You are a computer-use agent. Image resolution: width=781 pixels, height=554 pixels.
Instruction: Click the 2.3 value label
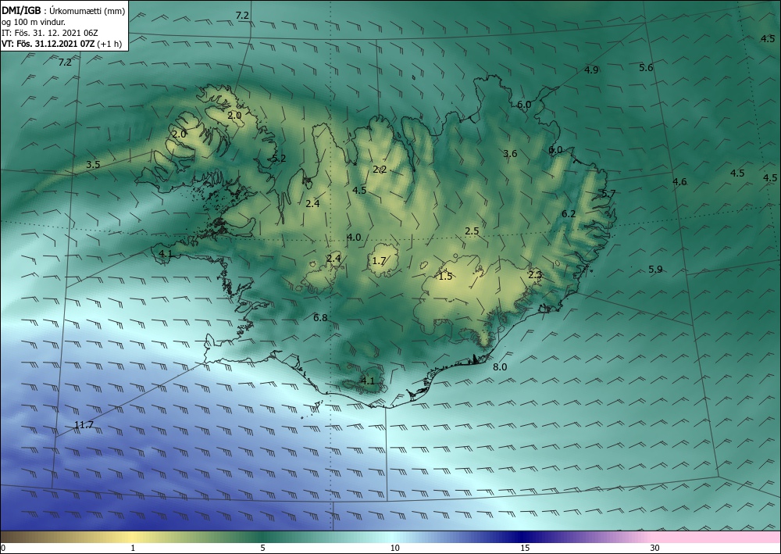coord(535,274)
